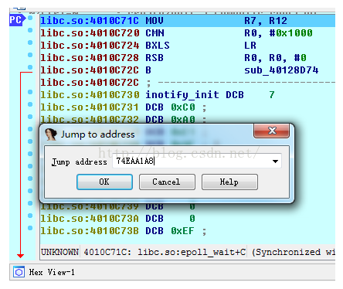Screen dimensions: 343x289
Task: Click the inotify_init label
Action: (182, 95)
